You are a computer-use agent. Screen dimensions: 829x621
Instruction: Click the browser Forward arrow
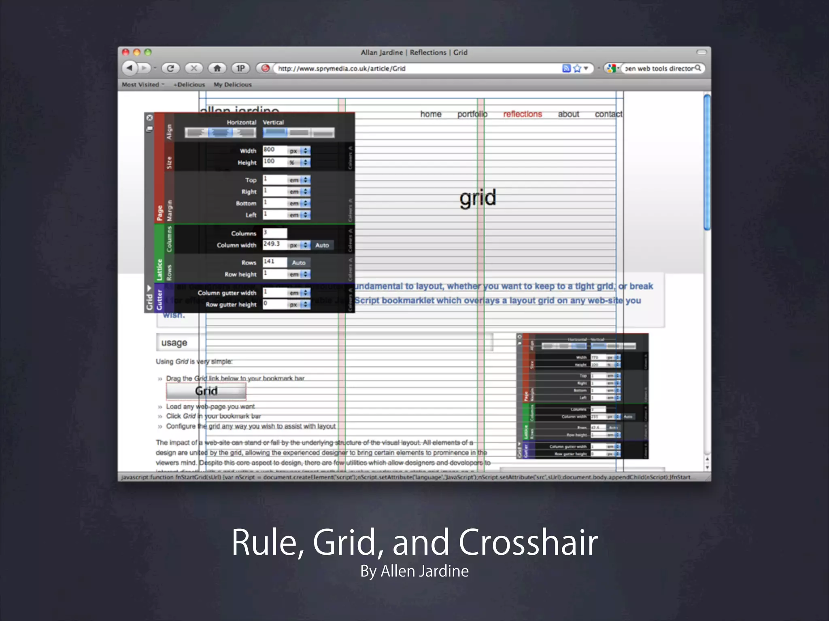click(x=144, y=68)
